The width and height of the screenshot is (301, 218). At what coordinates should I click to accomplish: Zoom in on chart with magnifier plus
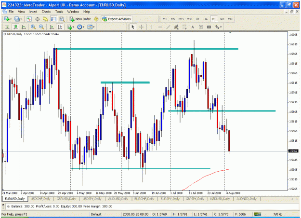tap(33, 27)
